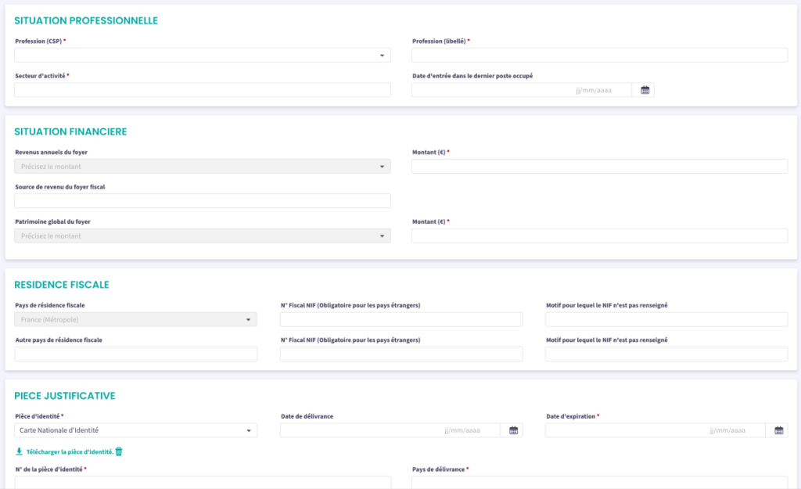Click the Pays de délivrance field
The width and height of the screenshot is (801, 489).
[599, 482]
